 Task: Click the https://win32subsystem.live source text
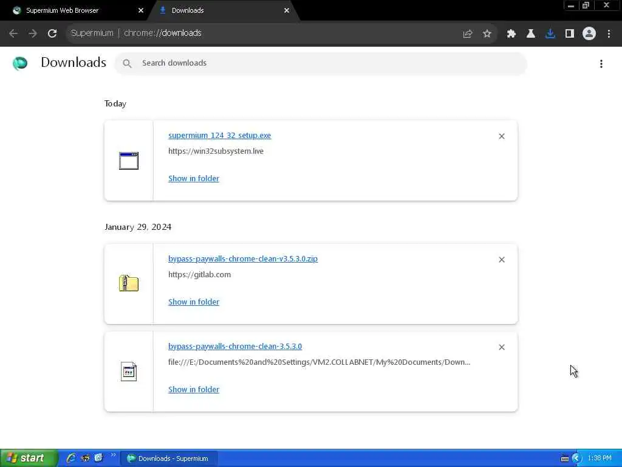point(216,151)
